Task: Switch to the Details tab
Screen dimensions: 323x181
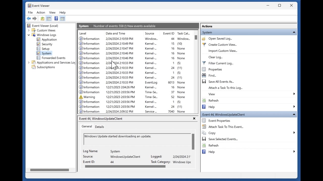Action: tap(99, 127)
